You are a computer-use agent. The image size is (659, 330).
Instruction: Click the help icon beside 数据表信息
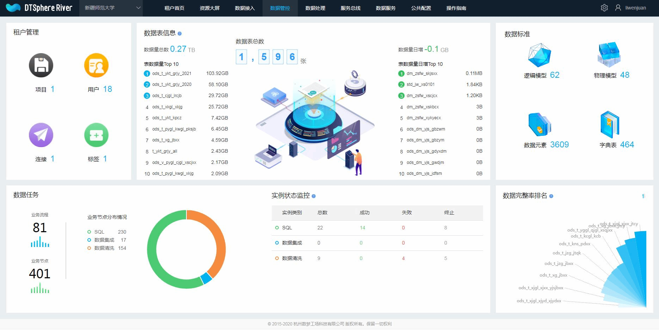pos(180,34)
